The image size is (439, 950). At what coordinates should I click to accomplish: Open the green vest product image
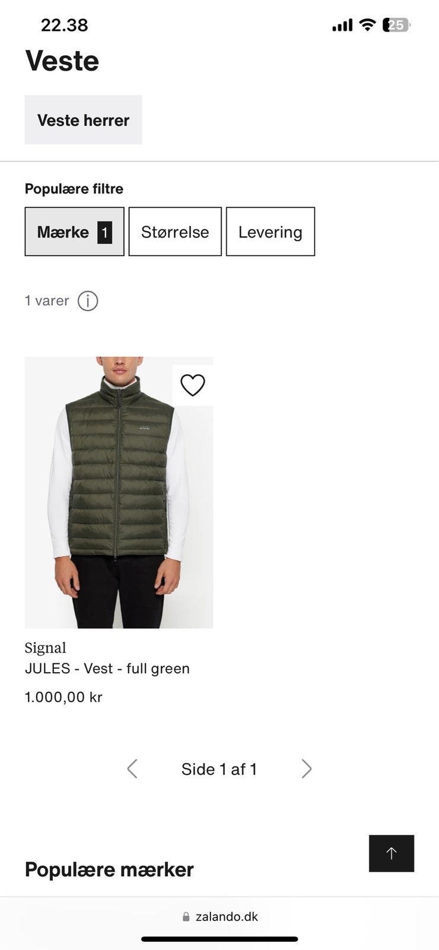coord(119,492)
